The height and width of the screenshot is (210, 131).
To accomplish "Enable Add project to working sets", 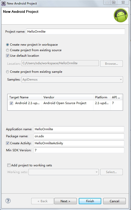I will [9, 165].
